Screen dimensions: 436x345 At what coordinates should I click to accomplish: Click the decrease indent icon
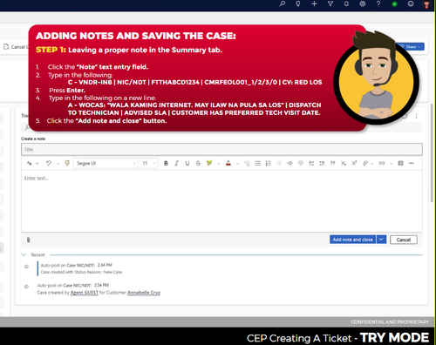coord(279,163)
